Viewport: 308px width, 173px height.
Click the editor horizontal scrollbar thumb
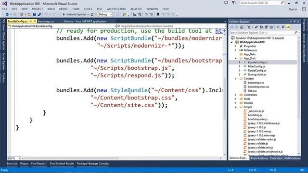(x=72, y=158)
